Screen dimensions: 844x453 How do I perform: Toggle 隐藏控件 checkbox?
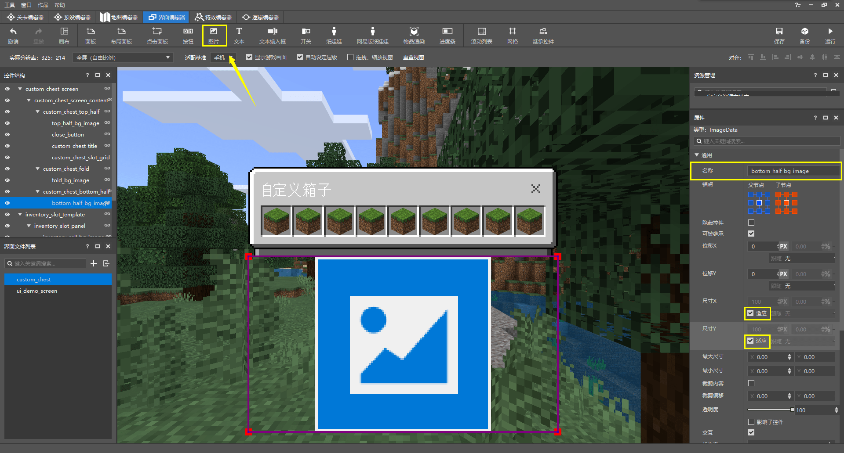point(751,223)
